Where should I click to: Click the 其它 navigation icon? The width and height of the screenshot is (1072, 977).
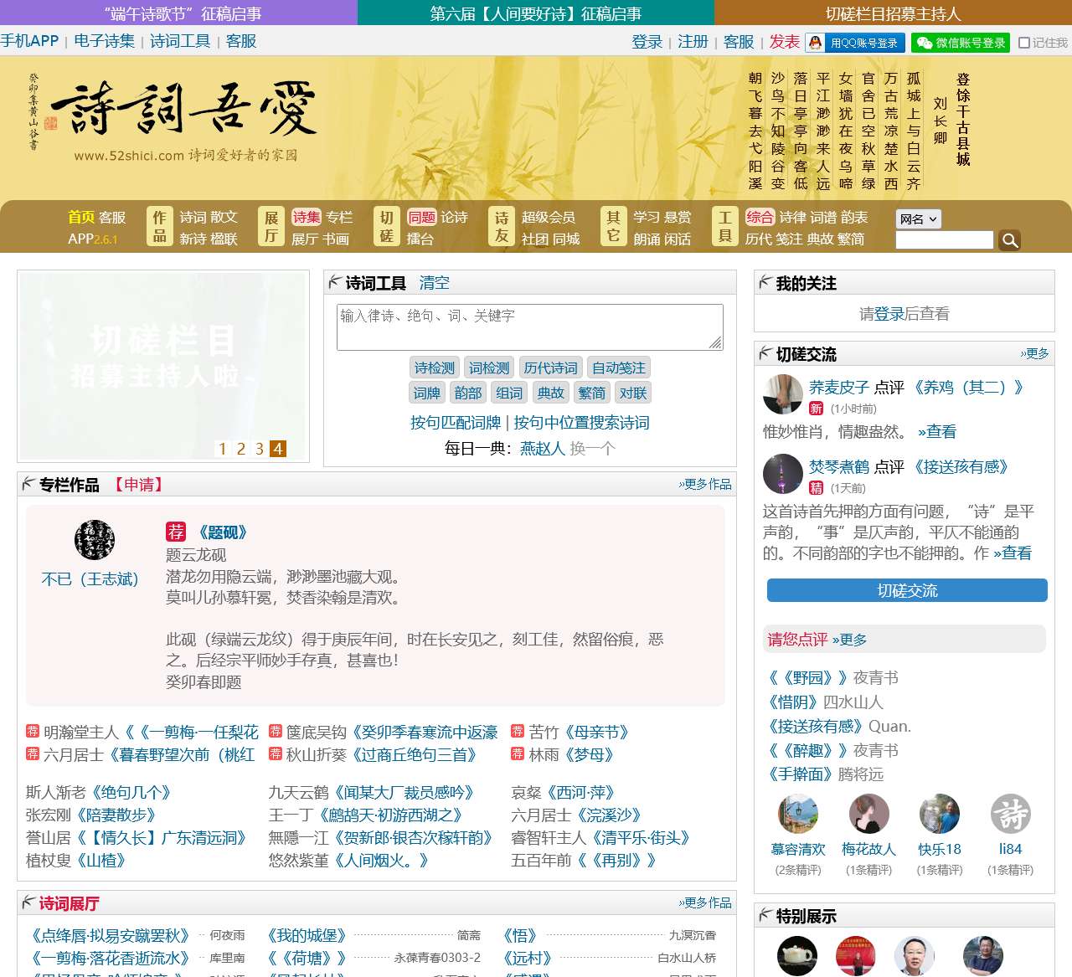point(612,226)
